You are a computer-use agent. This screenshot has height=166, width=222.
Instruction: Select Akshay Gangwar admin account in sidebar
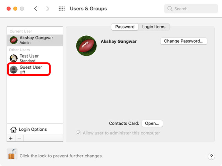tap(35, 40)
